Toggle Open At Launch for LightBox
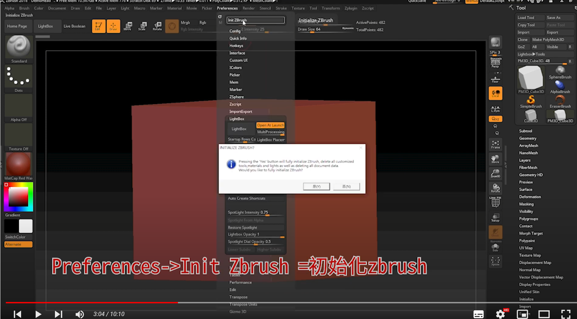The image size is (577, 319). pos(270,125)
